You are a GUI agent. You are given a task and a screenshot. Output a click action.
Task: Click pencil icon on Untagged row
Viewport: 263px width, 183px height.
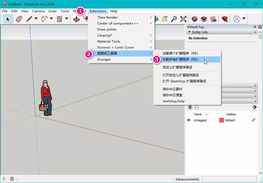[x=253, y=120]
